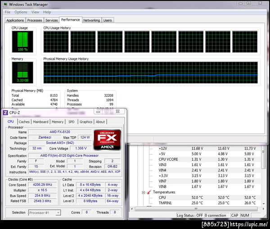Collapse the Temperatures tree node
Image resolution: width=270 pixels, height=229 pixels.
143,192
